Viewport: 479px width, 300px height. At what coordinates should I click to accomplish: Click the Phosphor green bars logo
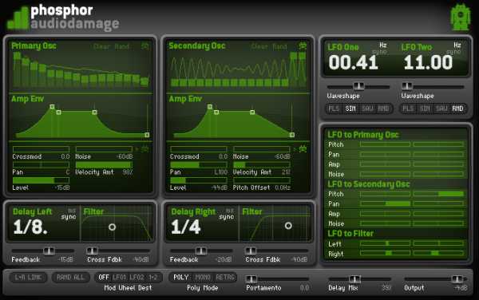pyautogui.click(x=18, y=18)
